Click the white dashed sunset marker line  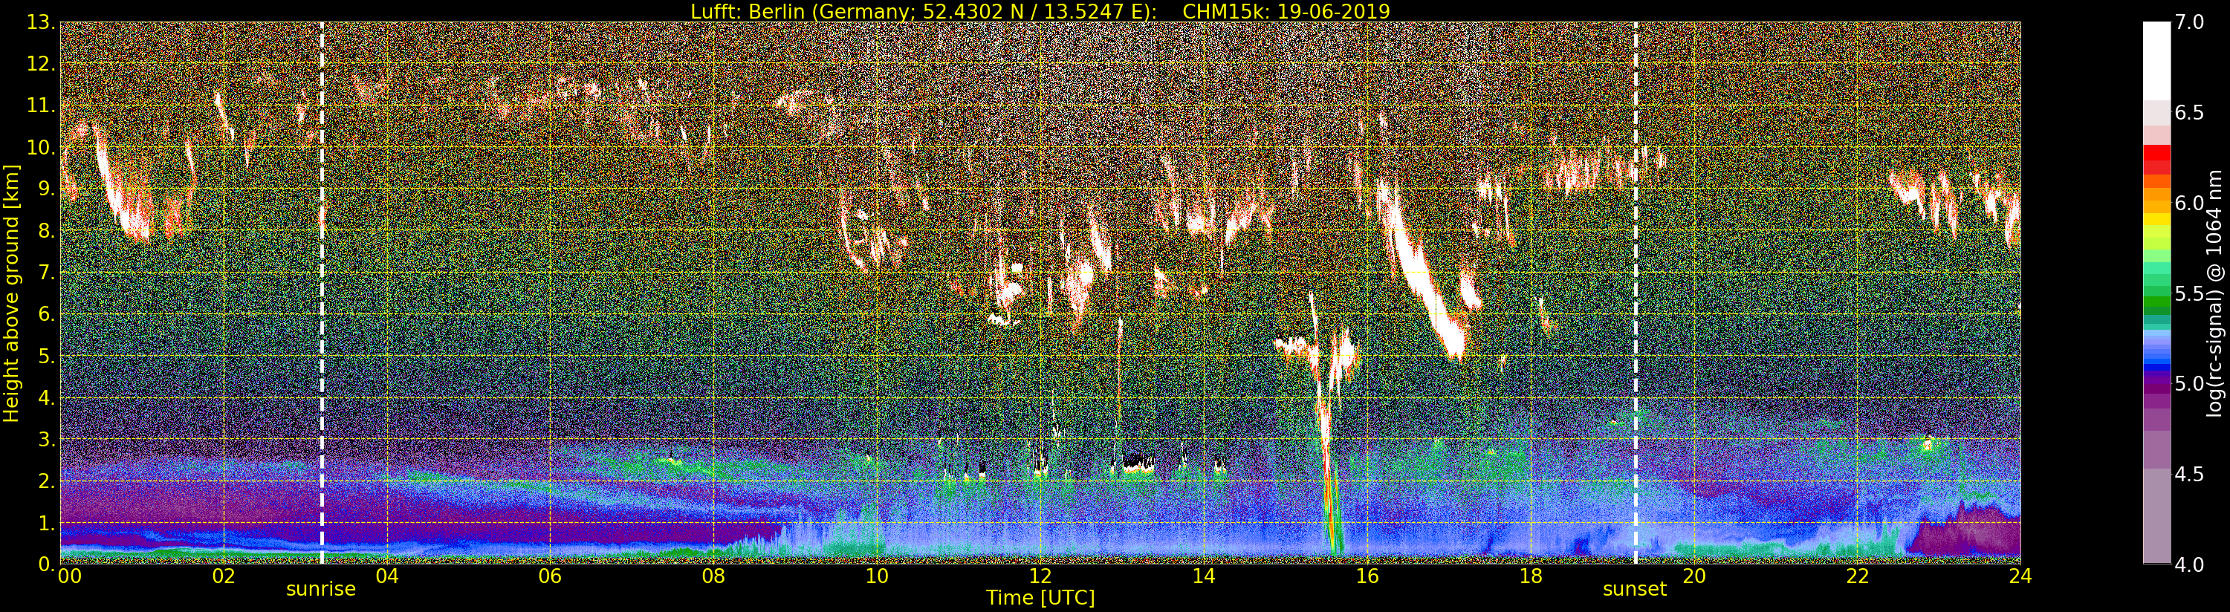1636,293
